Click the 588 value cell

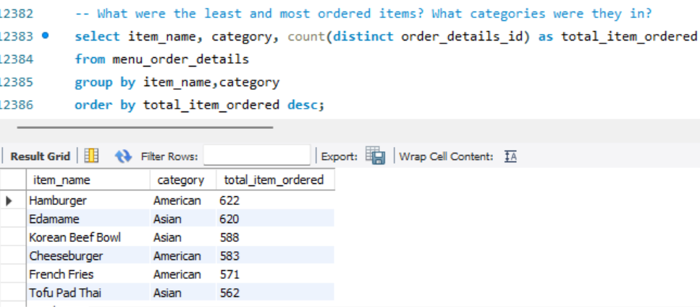[275, 237]
